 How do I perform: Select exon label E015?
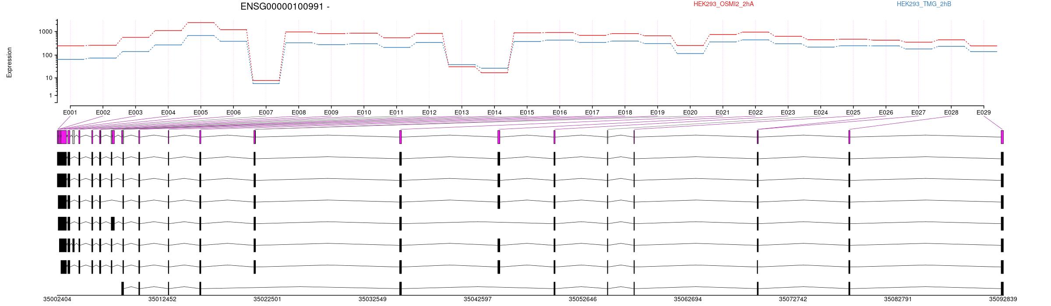[x=527, y=112]
